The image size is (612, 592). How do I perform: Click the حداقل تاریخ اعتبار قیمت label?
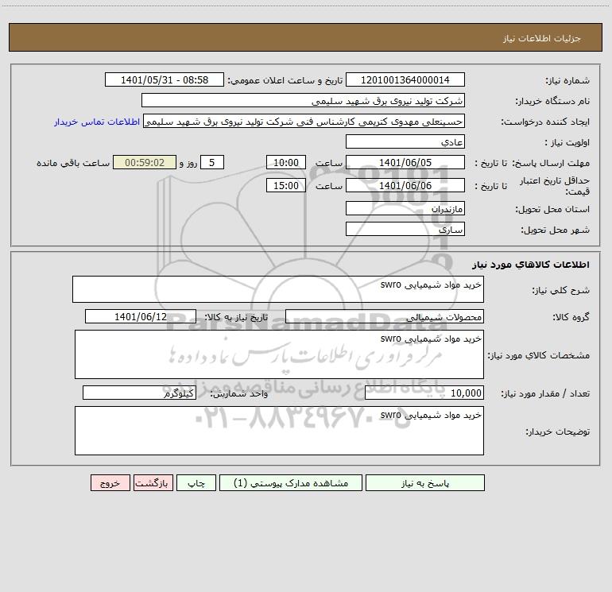tap(555, 186)
